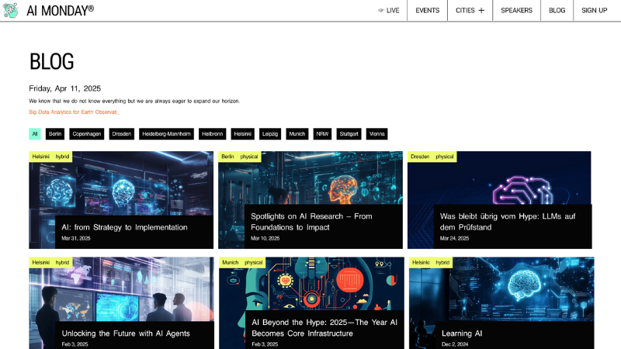Click the pointing hand icon beside LIVE

coord(380,11)
